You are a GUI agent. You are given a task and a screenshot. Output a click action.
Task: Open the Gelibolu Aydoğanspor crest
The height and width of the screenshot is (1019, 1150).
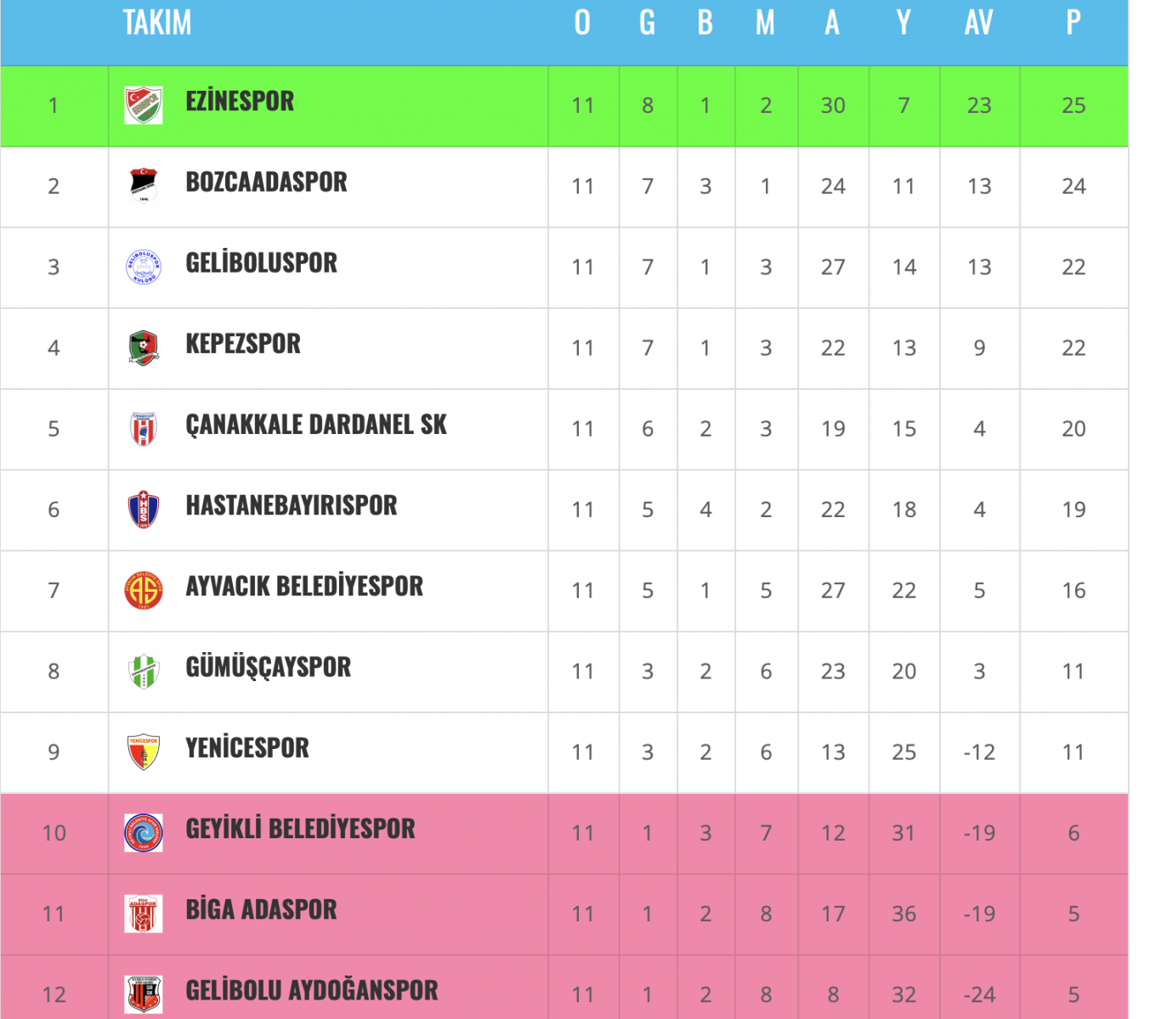(143, 994)
